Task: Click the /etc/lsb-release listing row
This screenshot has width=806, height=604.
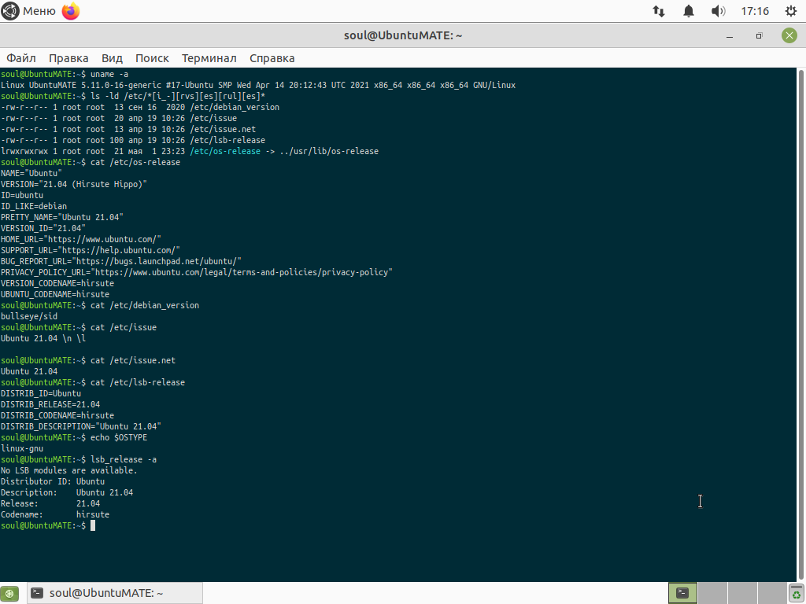Action: (132, 140)
